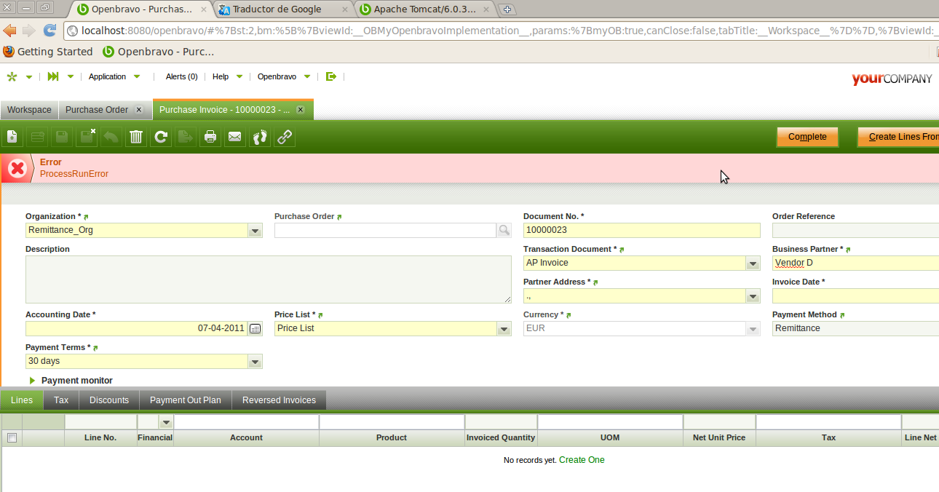Click the Save and Close toolbar icon
Viewport: 939px width, 492px height.
coord(87,137)
